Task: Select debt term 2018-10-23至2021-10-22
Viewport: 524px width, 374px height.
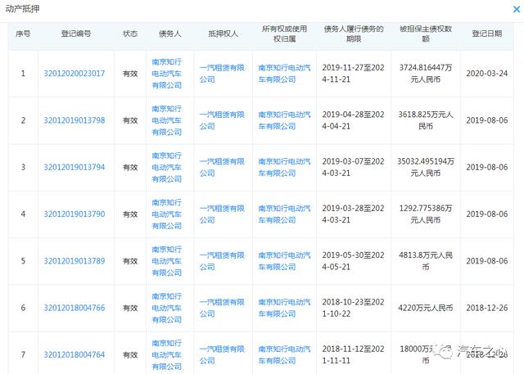Action: 353,308
